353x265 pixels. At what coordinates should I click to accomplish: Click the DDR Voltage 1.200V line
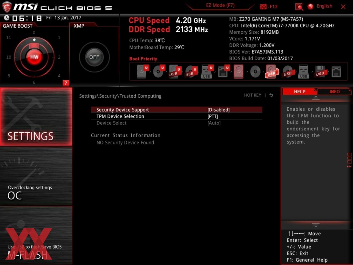pyautogui.click(x=252, y=45)
